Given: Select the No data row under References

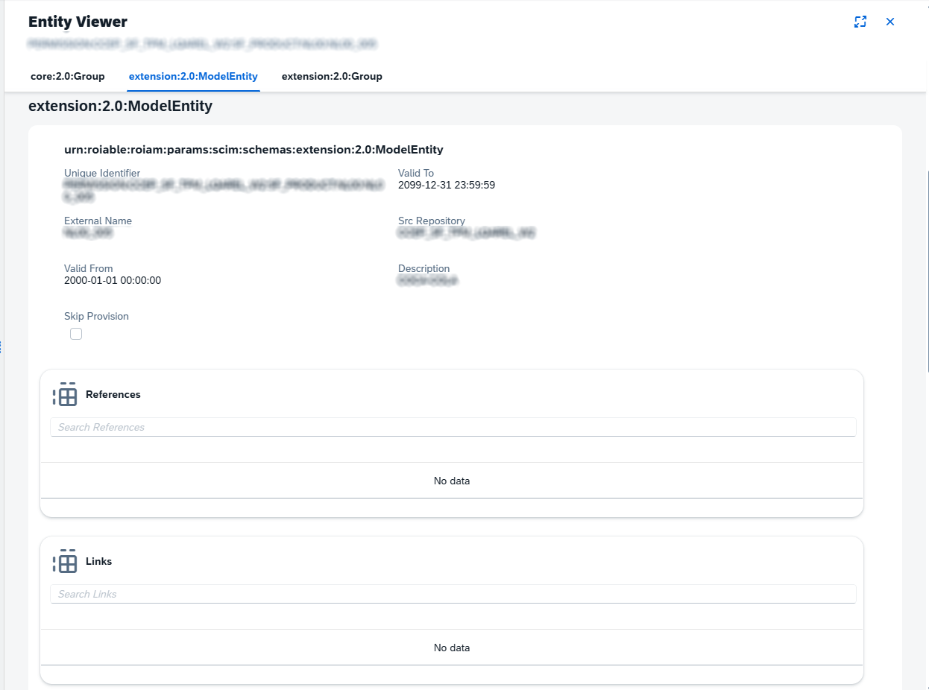Looking at the screenshot, I should tap(452, 481).
